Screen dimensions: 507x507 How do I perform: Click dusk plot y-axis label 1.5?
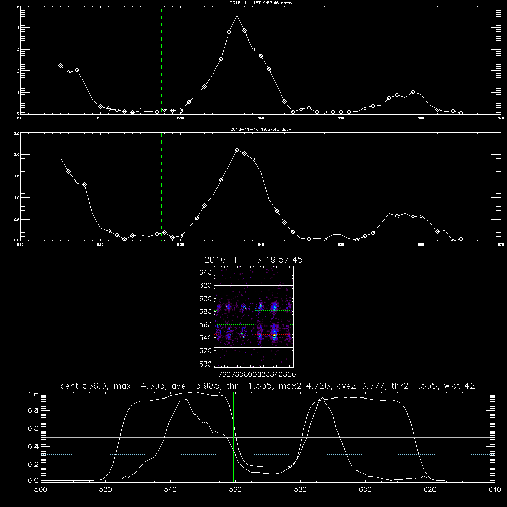pos(17,176)
